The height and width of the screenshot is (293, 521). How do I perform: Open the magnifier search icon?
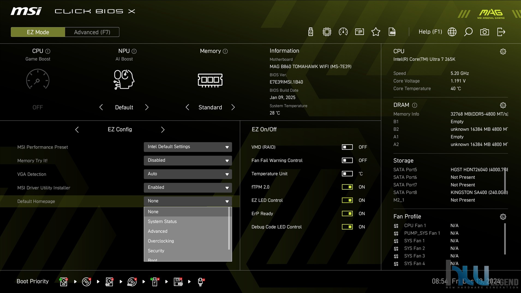[468, 32]
